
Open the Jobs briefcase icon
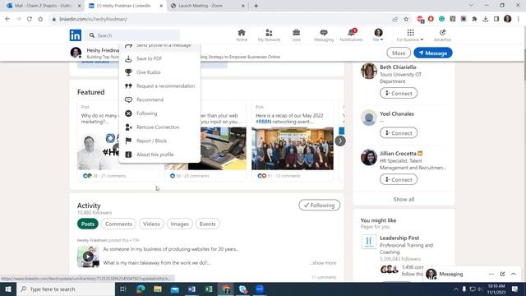pos(296,35)
